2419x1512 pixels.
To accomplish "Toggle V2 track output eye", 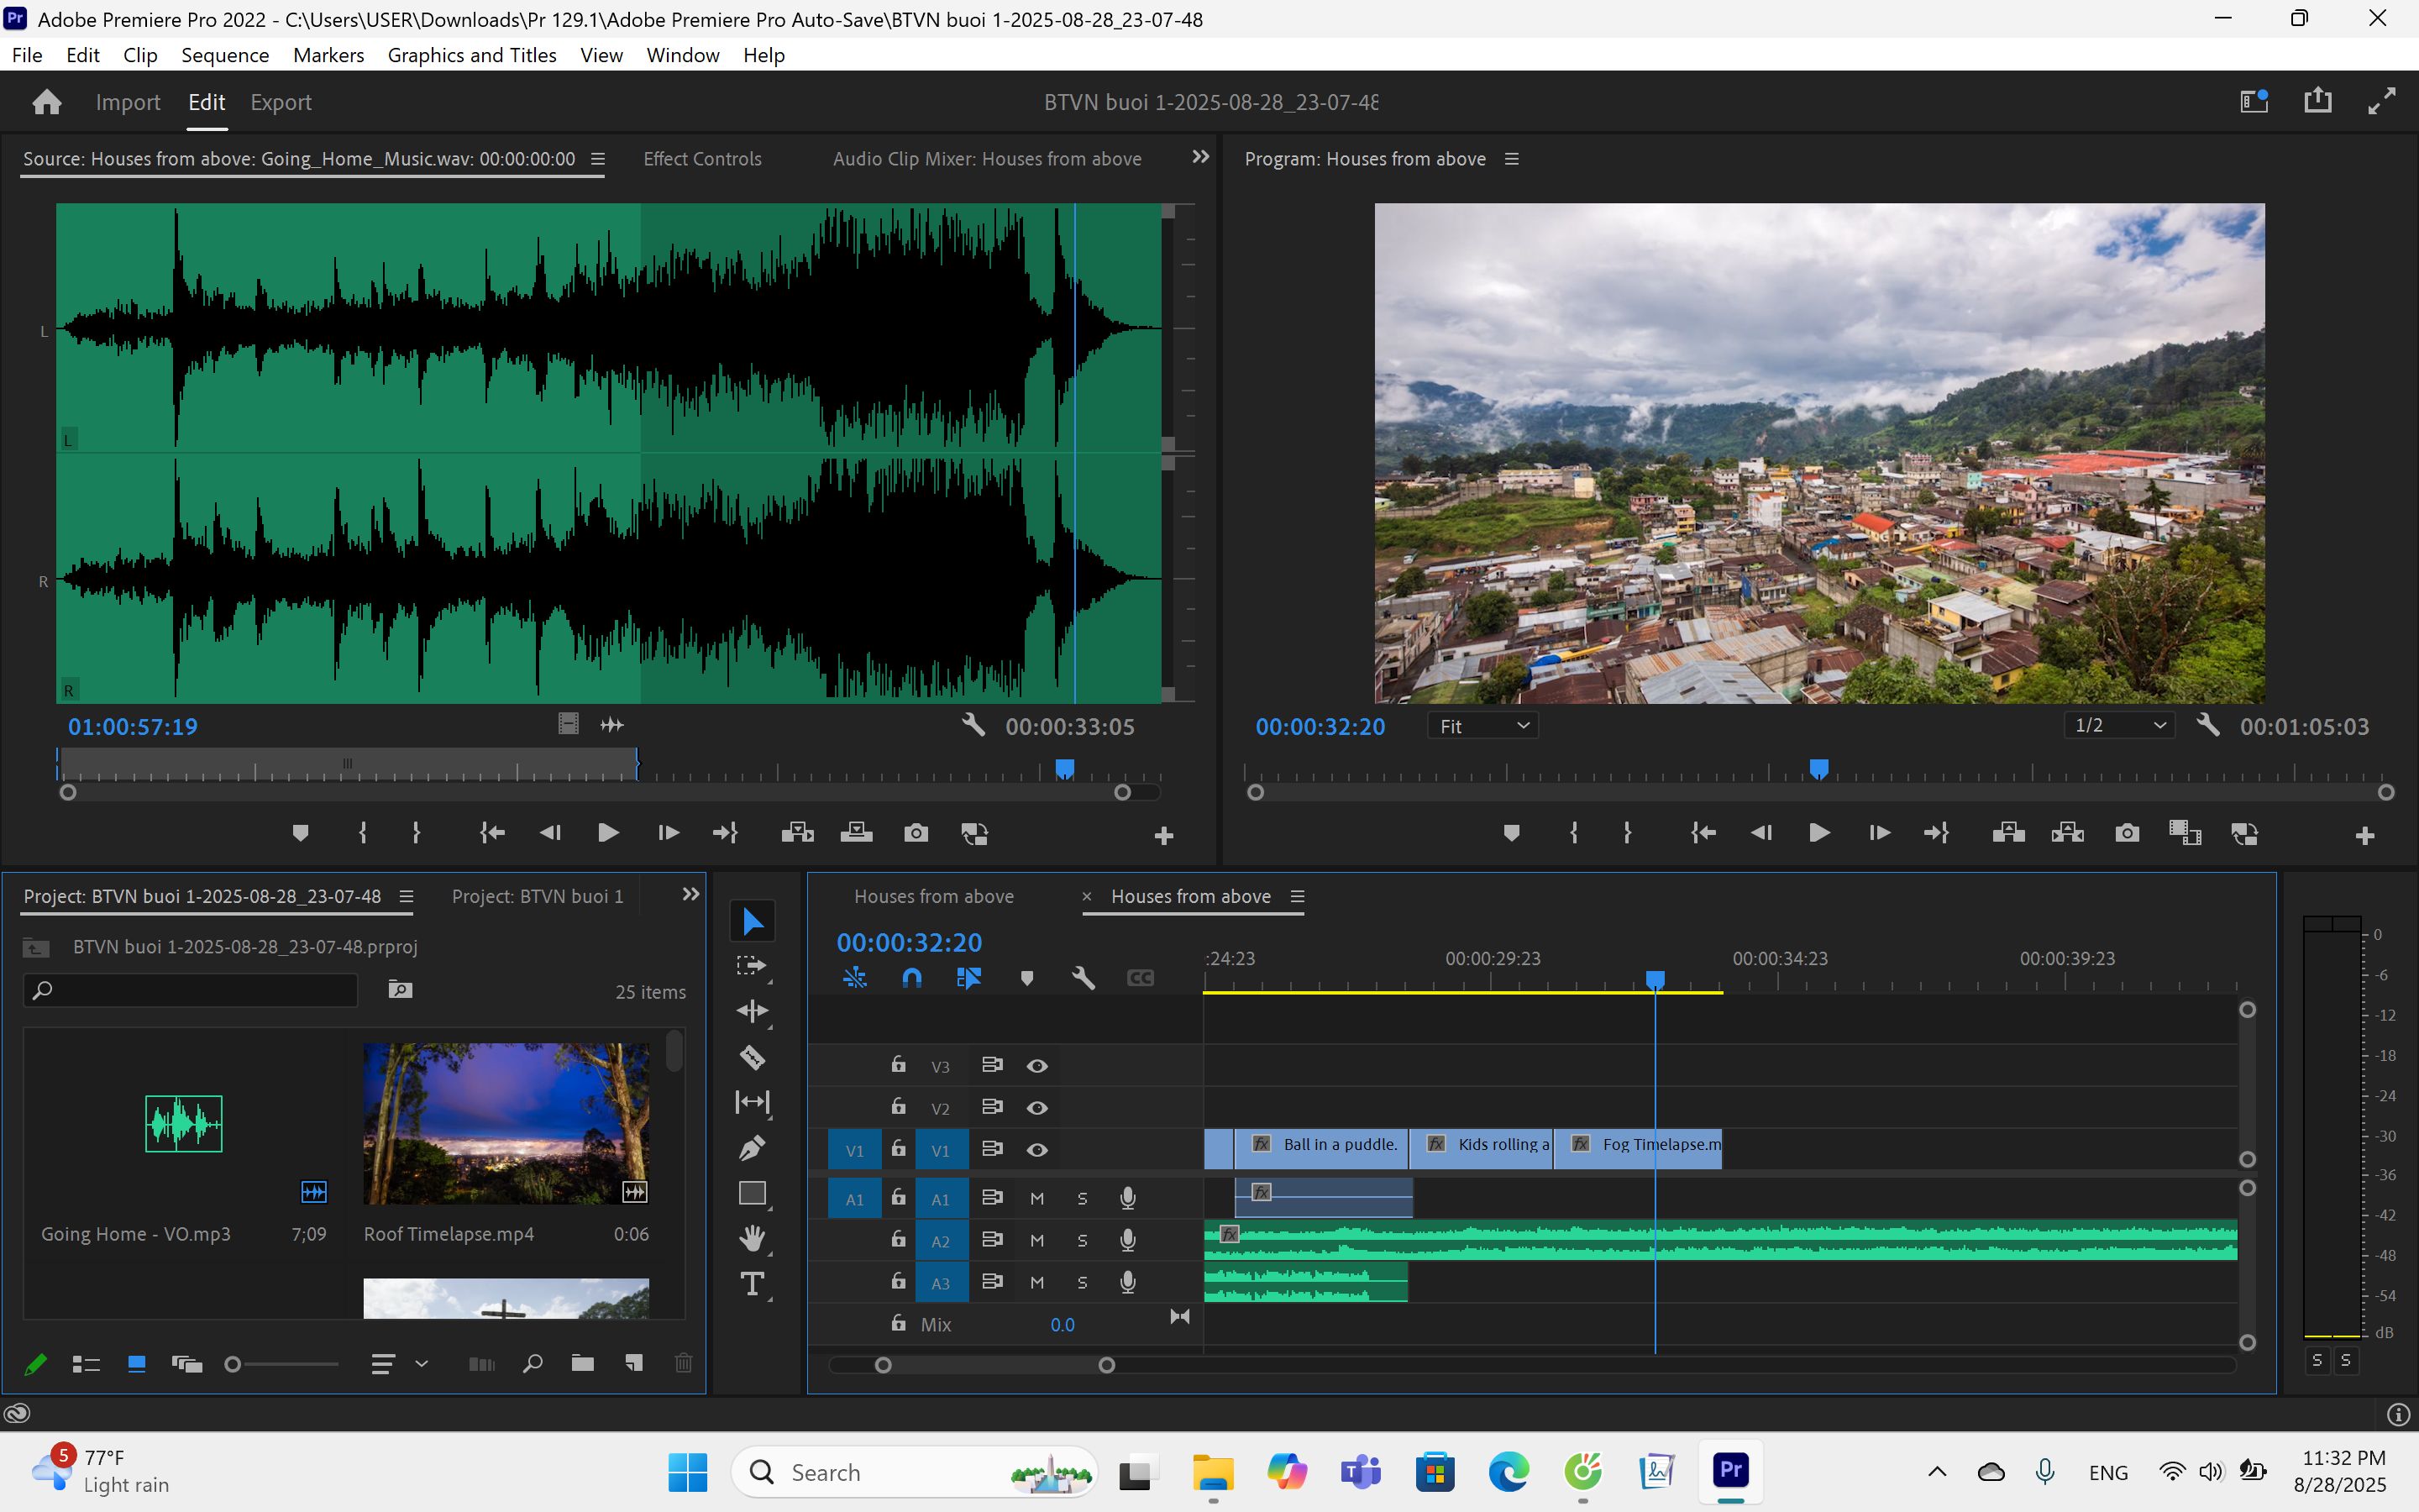I will point(1037,1108).
